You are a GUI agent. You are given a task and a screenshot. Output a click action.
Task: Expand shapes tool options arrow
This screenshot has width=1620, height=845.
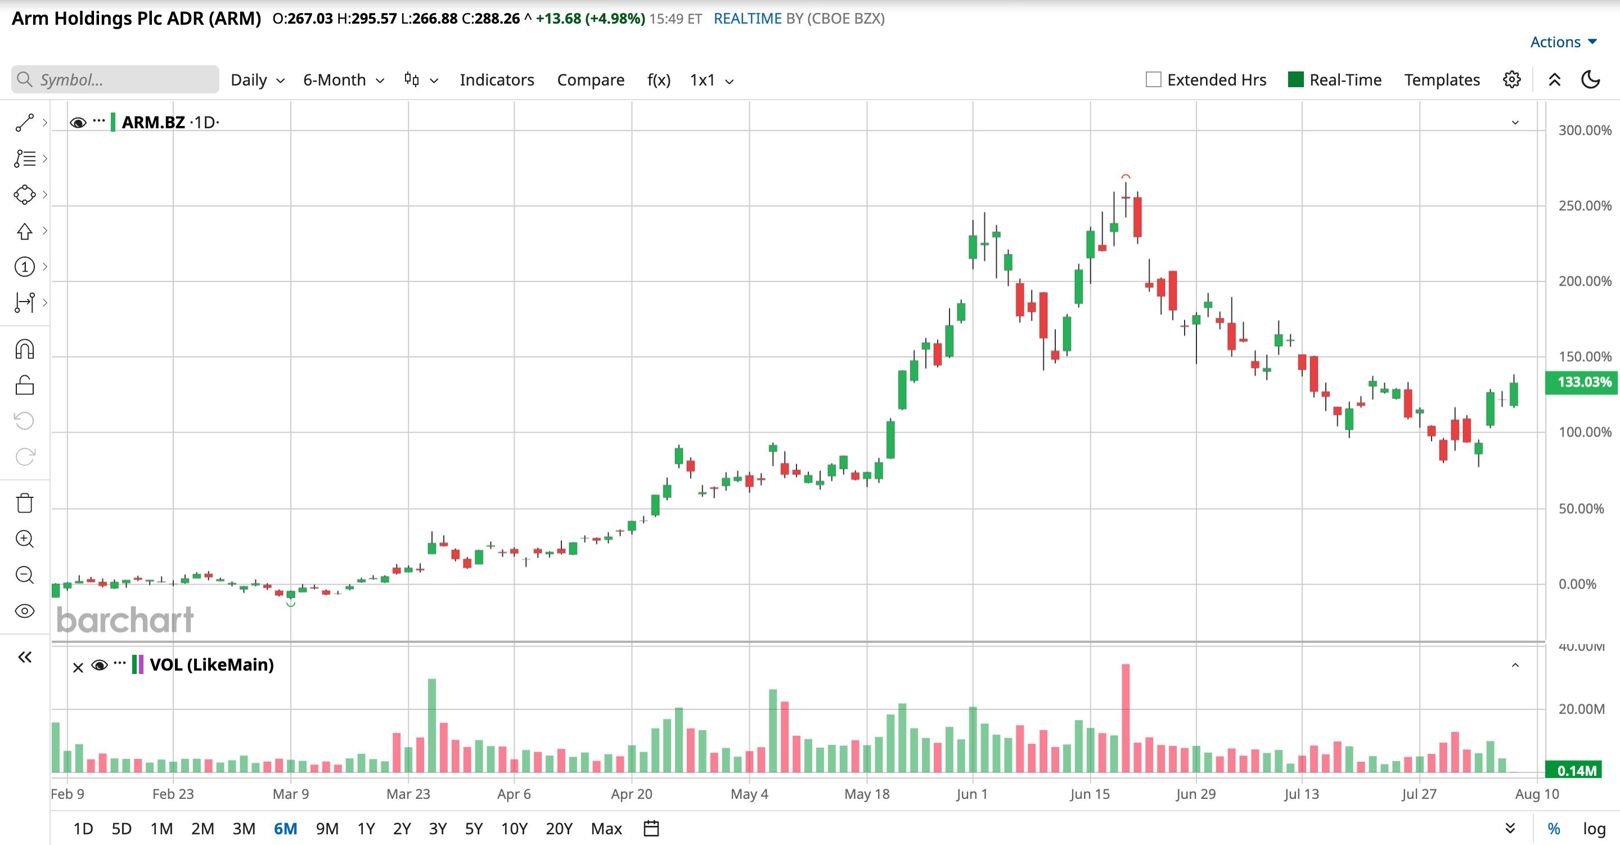[44, 195]
